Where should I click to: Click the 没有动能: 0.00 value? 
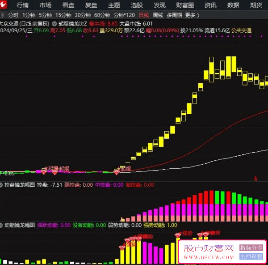[89, 225]
